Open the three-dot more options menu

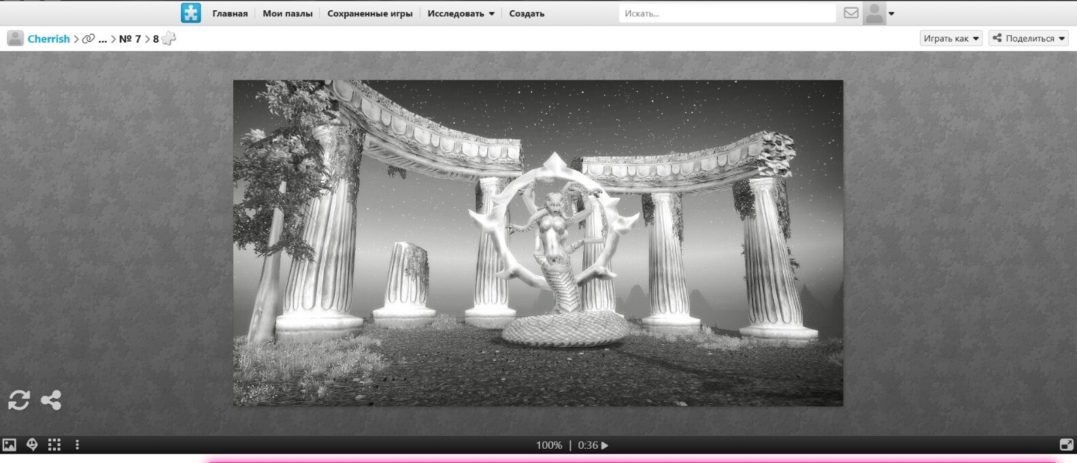pyautogui.click(x=77, y=445)
